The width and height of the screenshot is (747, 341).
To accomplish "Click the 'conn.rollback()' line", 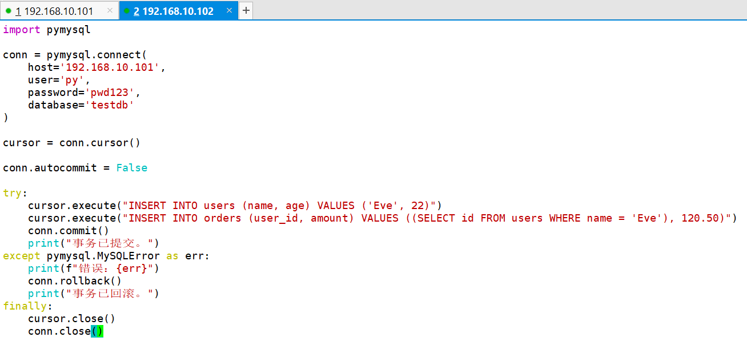I will pos(75,281).
